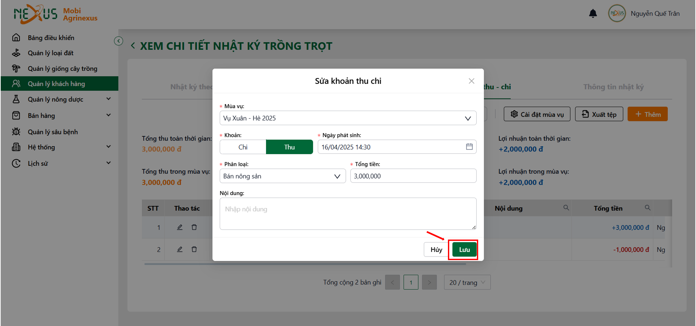The image size is (696, 326).
Task: Switch to Thông tin nhật ký tab
Action: pos(613,87)
